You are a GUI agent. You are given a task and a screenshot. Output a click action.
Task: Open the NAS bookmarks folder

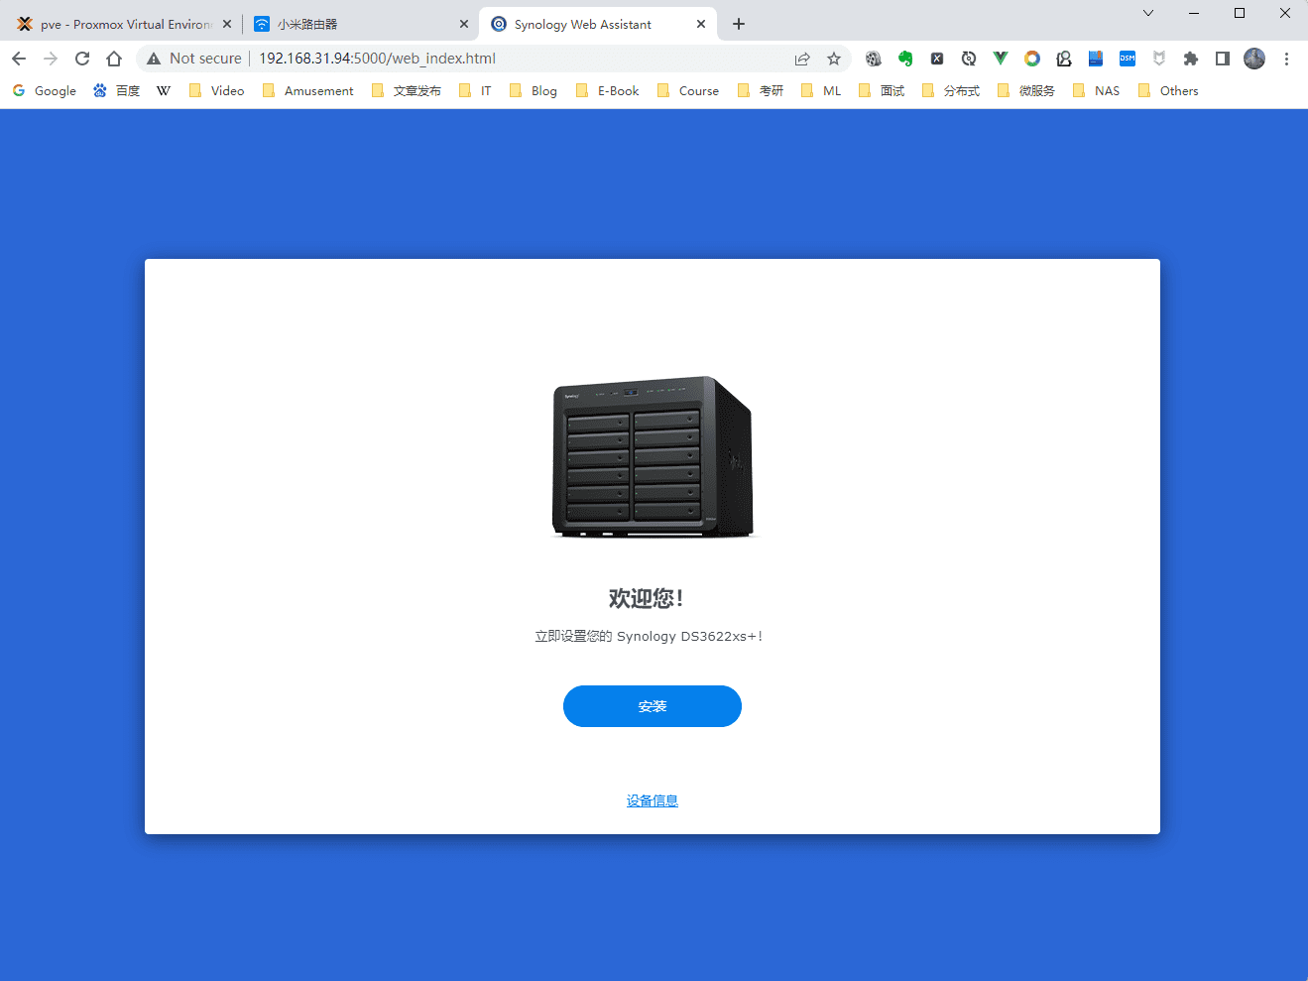1096,90
